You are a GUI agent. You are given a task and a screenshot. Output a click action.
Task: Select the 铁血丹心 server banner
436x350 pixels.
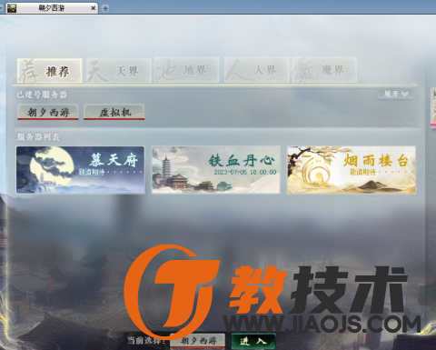216,170
